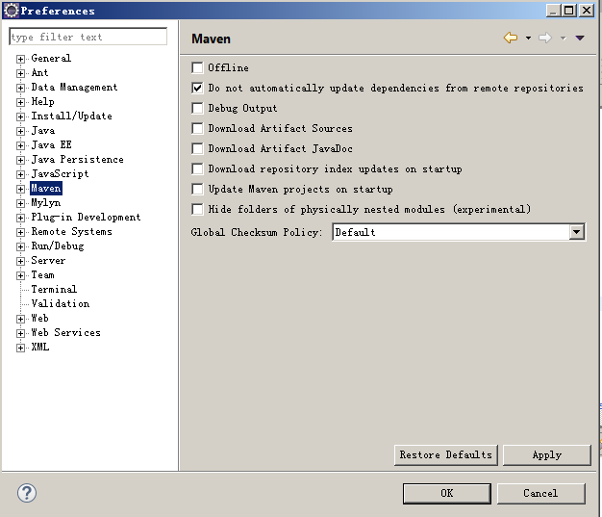
Task: Expand the Server tree node
Action: pyautogui.click(x=21, y=261)
